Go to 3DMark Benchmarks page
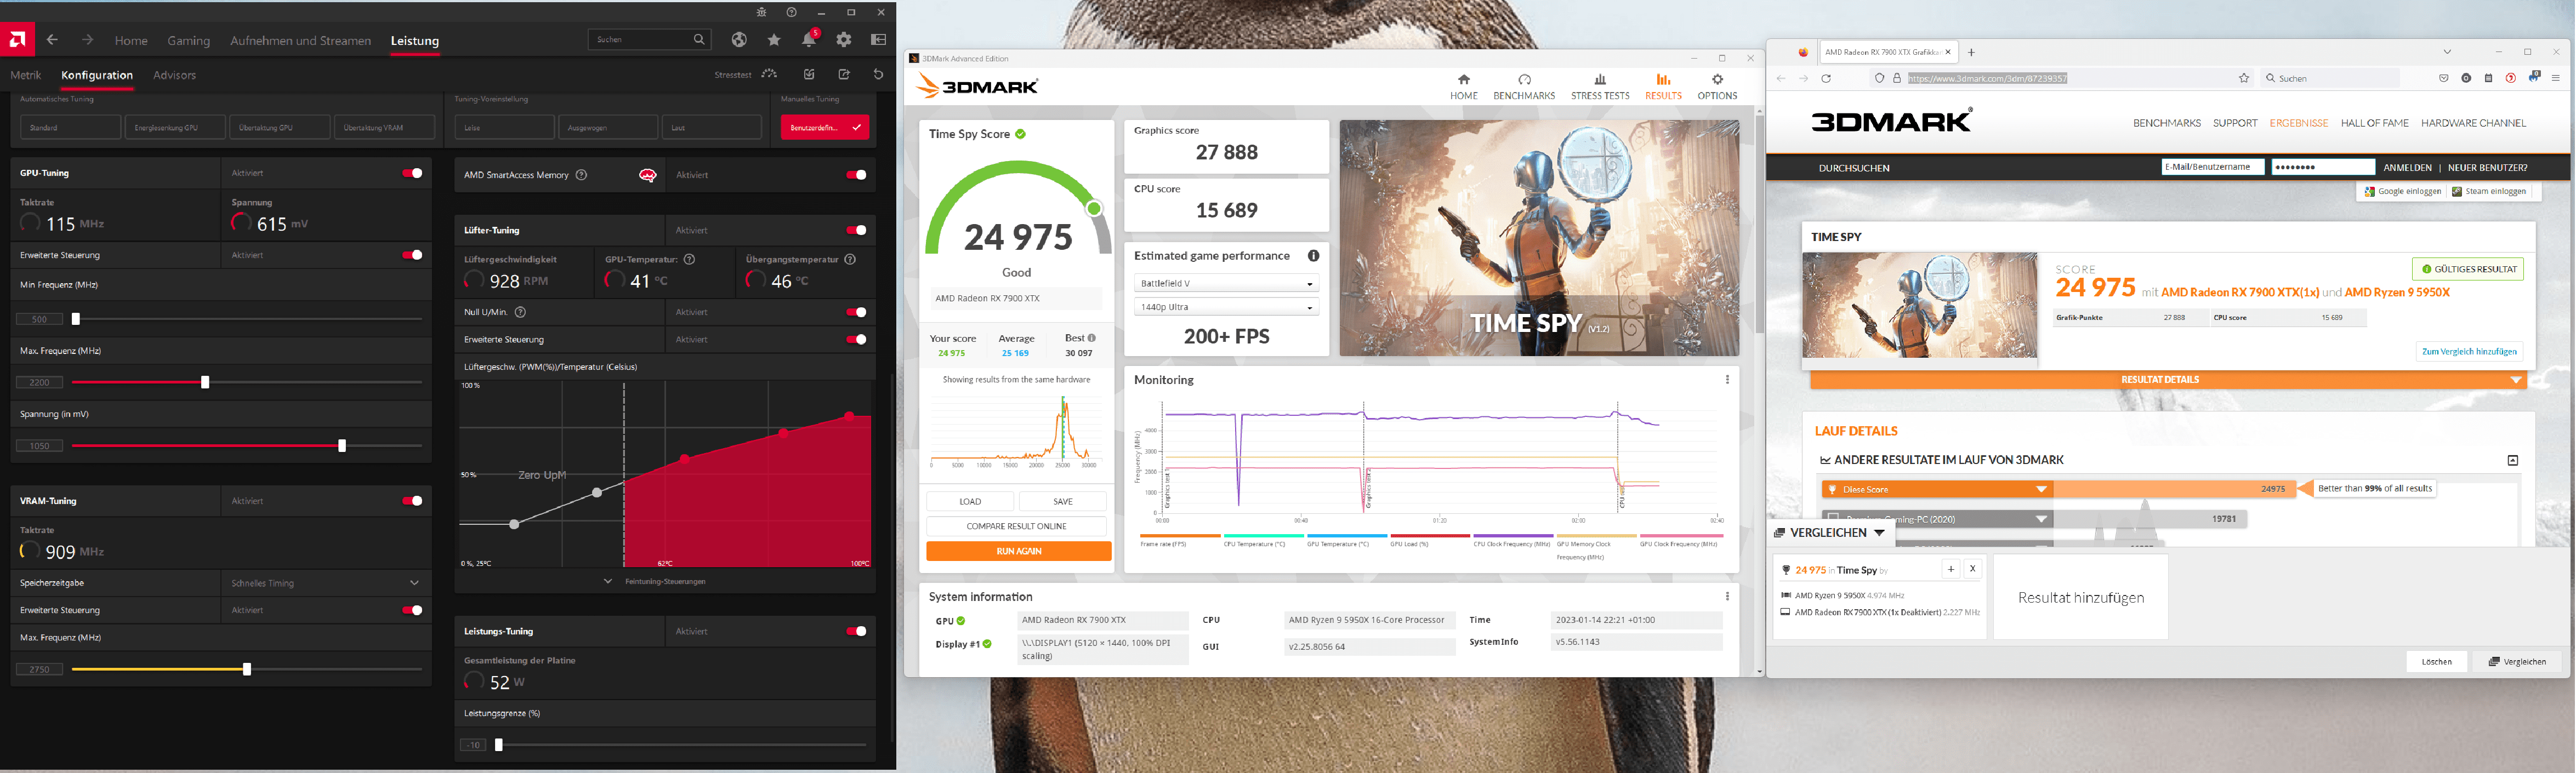 point(1524,87)
